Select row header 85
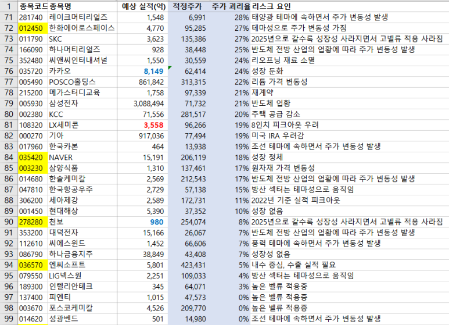 (9, 168)
